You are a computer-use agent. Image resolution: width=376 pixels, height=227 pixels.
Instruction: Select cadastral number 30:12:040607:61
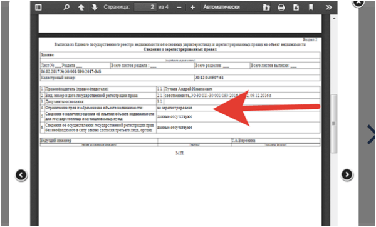coord(209,78)
